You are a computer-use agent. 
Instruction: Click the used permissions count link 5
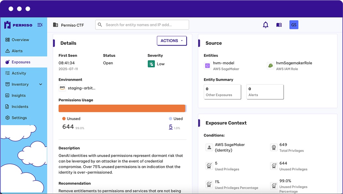coord(171,127)
